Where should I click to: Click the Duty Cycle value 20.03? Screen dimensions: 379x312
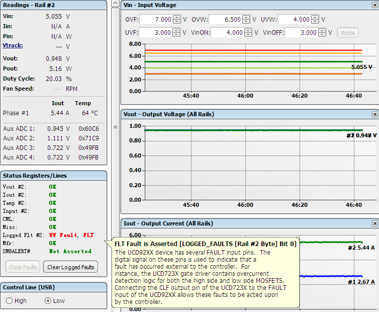tap(54, 79)
